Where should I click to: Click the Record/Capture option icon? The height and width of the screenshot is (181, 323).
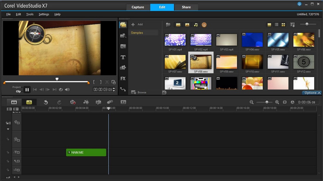pos(73,102)
